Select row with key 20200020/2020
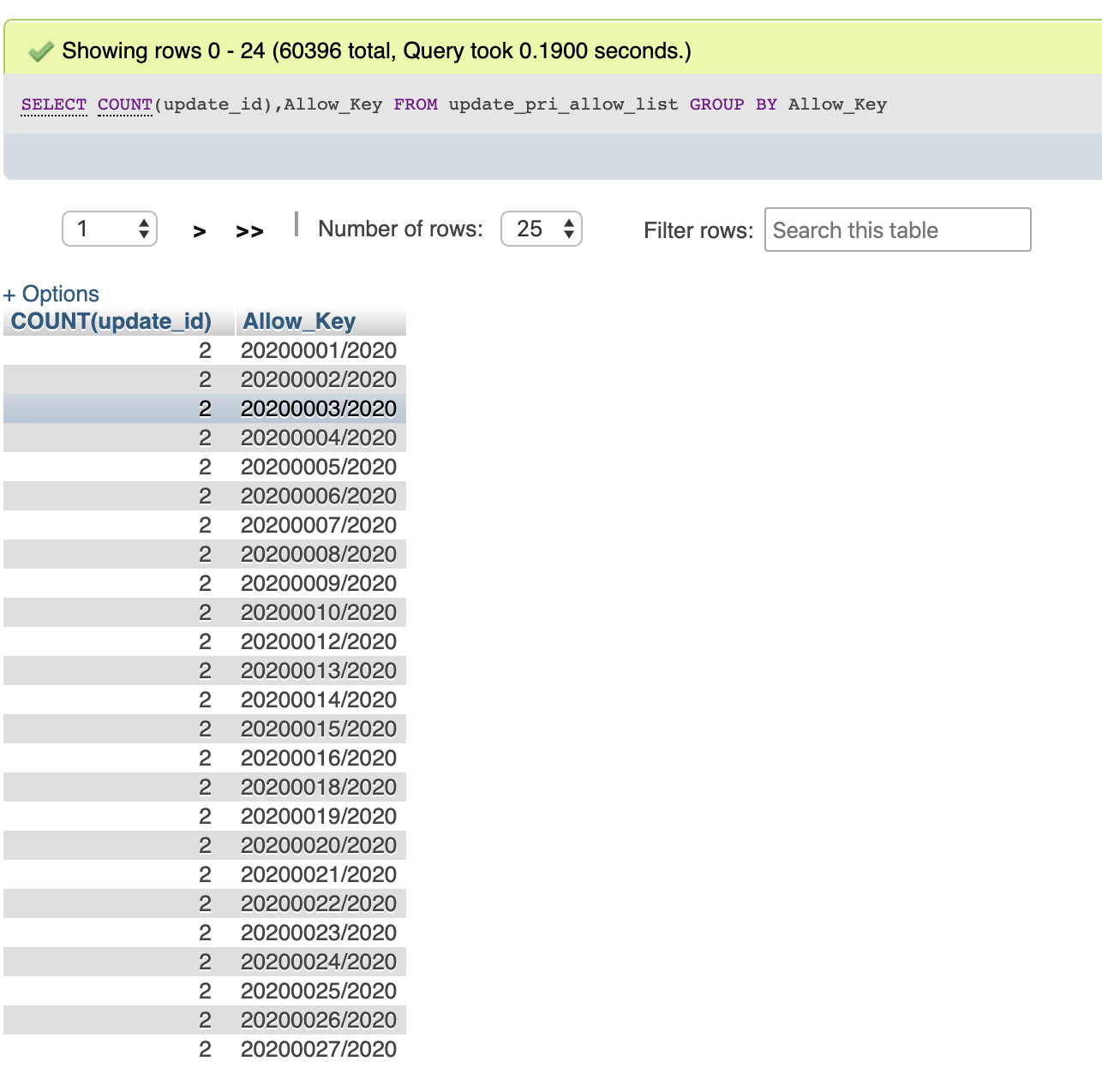The height and width of the screenshot is (1079, 1102). tap(205, 845)
